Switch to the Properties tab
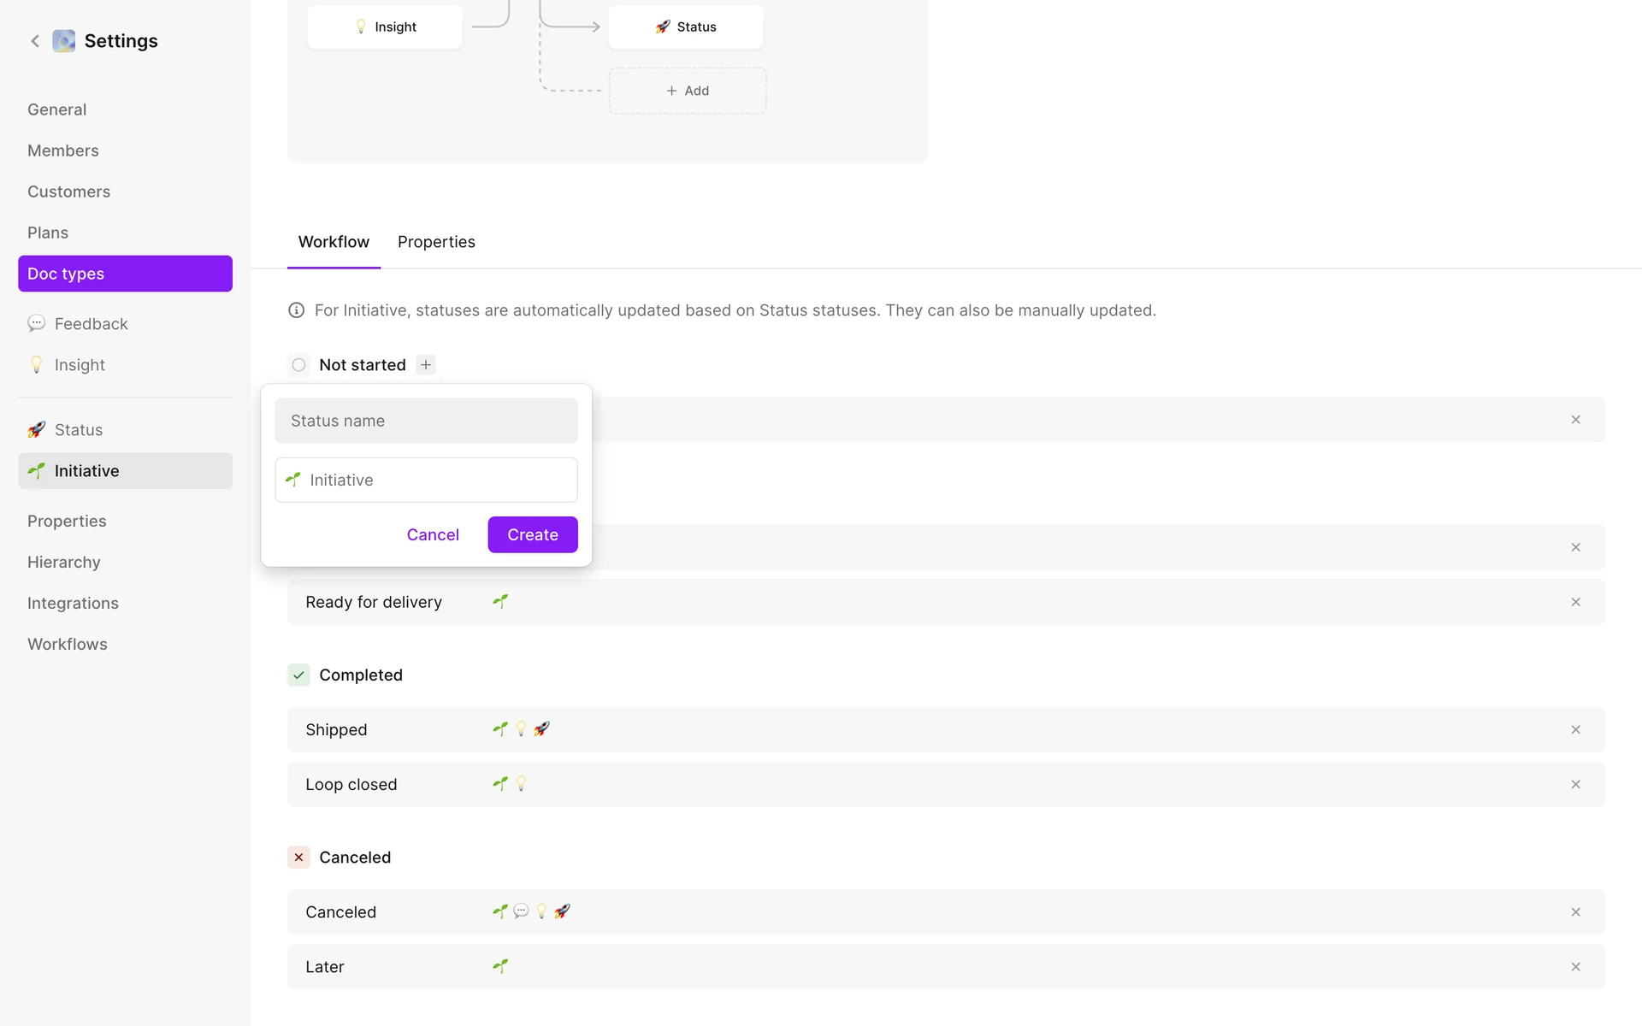The image size is (1642, 1026). [436, 242]
